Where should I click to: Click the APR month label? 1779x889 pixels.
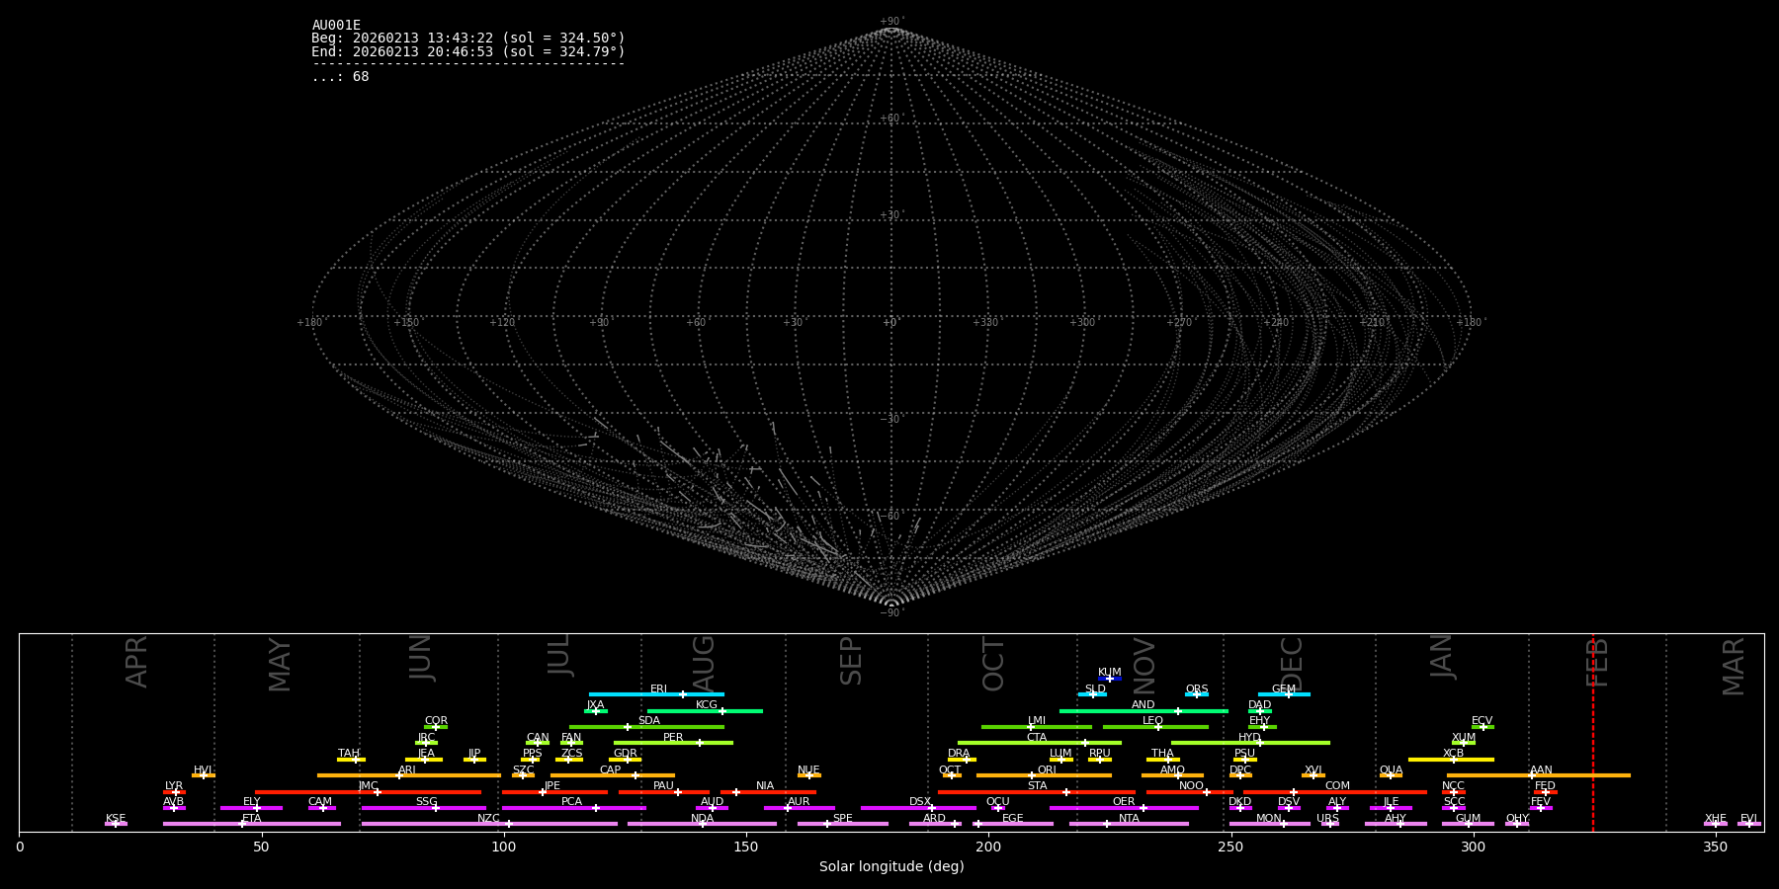click(136, 662)
